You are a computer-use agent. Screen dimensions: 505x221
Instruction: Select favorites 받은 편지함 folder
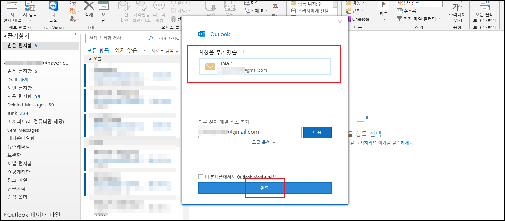(x=40, y=46)
